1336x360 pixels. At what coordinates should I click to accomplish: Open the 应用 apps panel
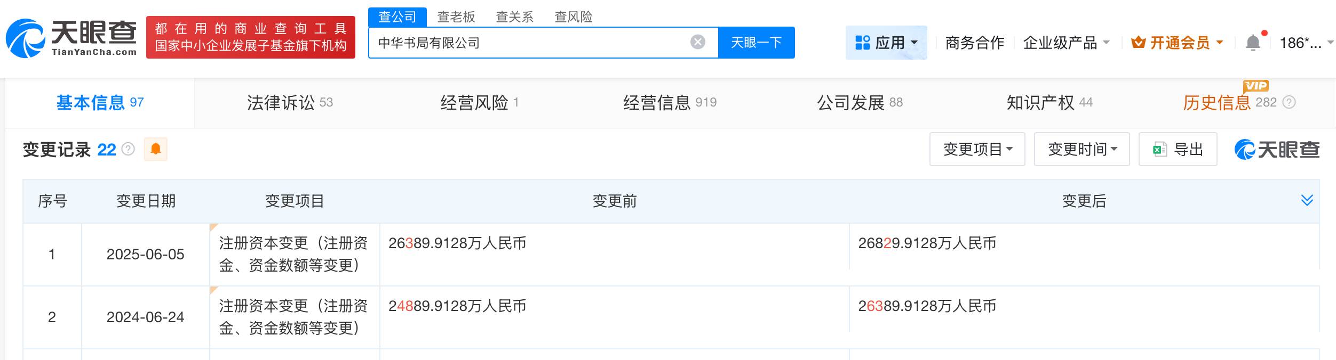[x=886, y=42]
